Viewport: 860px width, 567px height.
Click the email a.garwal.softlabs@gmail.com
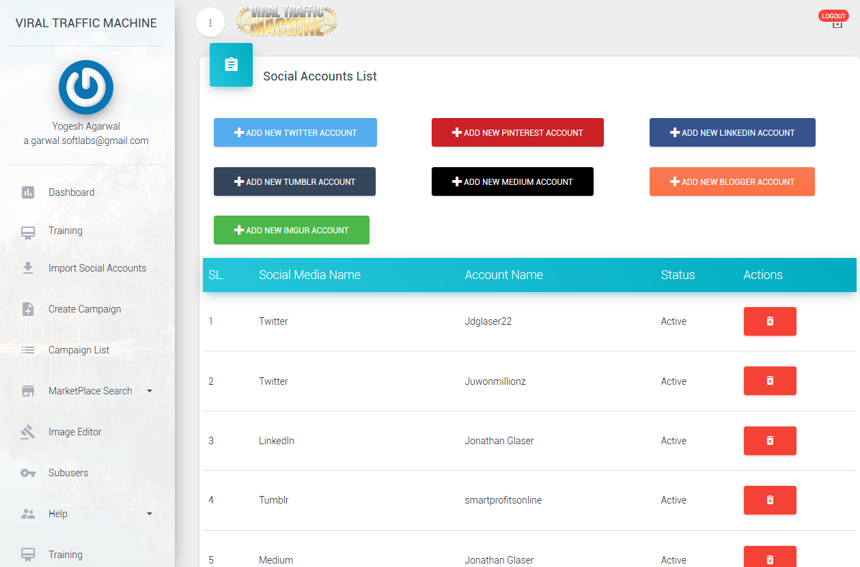[x=86, y=141]
